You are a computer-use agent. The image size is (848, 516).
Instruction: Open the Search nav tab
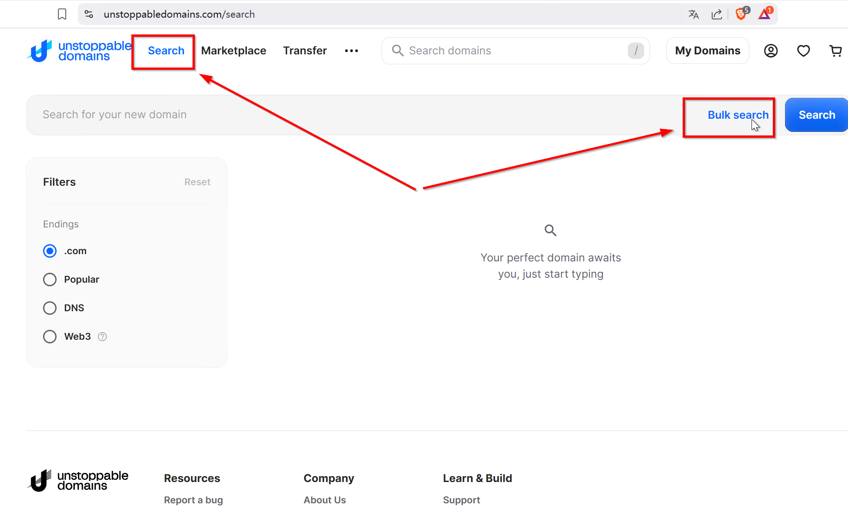click(x=166, y=51)
